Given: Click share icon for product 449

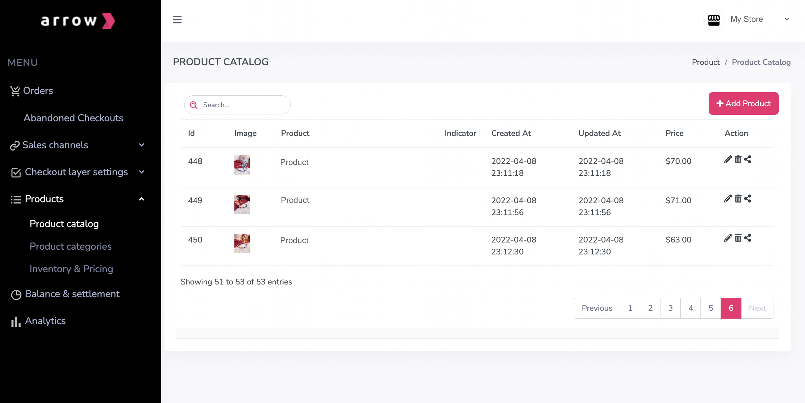Looking at the screenshot, I should click(748, 199).
